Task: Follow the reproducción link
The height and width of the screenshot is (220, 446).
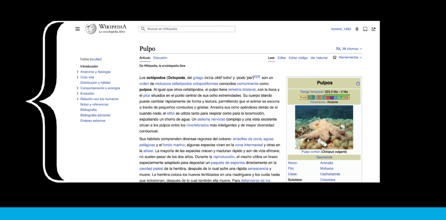Action: point(223,157)
